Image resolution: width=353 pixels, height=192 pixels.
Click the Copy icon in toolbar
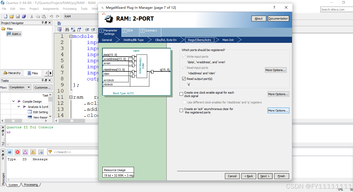point(37,16)
